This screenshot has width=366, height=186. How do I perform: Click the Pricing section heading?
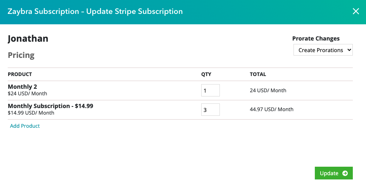click(21, 55)
